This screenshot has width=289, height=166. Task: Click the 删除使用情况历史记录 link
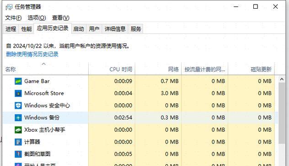tap(32, 54)
